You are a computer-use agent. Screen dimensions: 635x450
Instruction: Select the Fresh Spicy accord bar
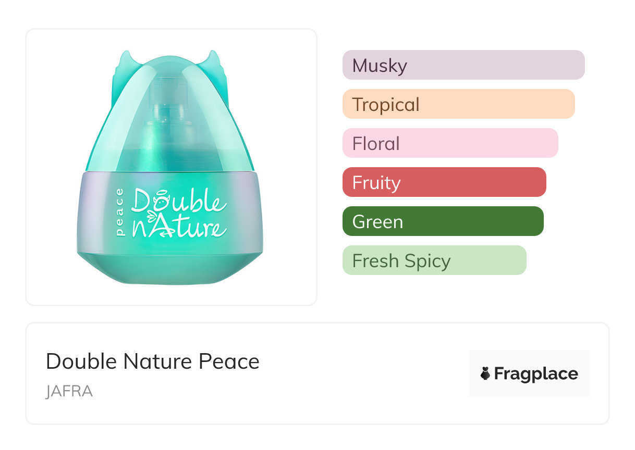tap(434, 260)
